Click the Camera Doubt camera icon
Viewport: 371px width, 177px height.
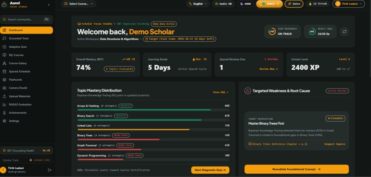[4, 88]
